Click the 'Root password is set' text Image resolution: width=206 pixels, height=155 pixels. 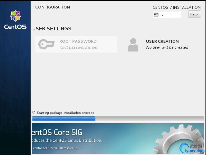coord(78,47)
